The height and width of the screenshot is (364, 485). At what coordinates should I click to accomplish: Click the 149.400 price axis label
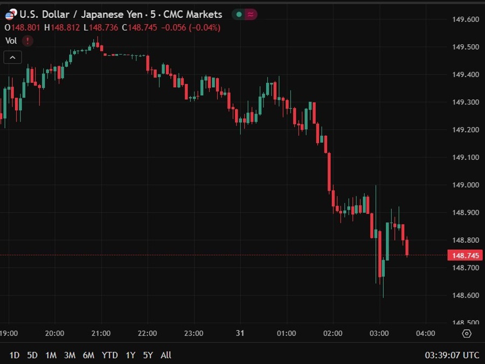pyautogui.click(x=466, y=74)
